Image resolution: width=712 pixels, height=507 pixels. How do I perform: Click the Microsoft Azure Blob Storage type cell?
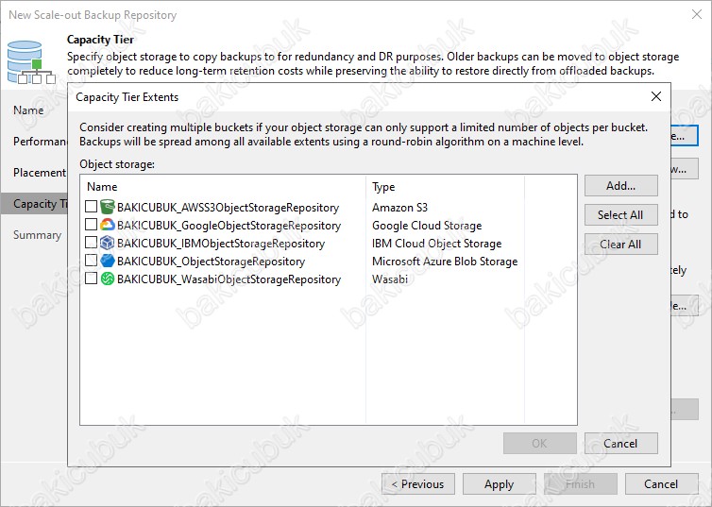click(x=445, y=262)
